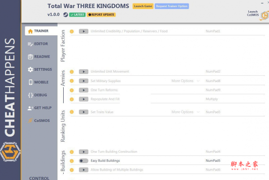Click the Launch Game button

pyautogui.click(x=143, y=6)
